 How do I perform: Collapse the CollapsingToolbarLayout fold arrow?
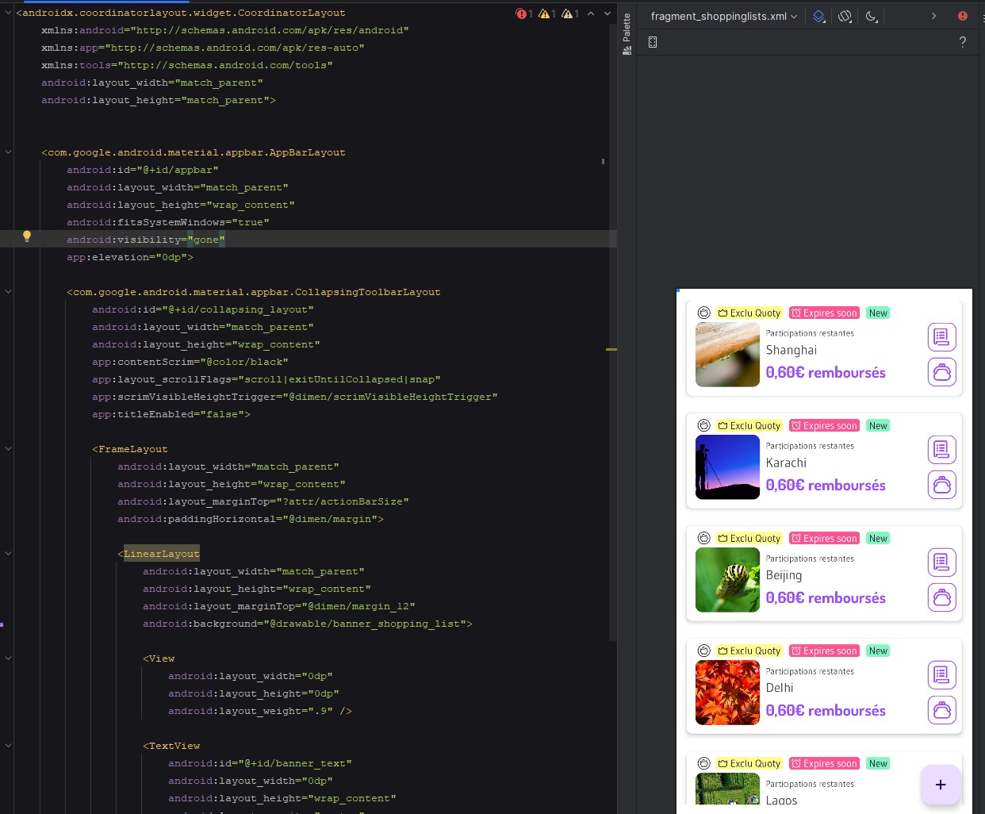[9, 292]
